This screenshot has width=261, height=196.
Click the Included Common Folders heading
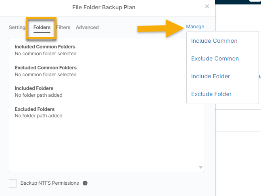pos(45,47)
